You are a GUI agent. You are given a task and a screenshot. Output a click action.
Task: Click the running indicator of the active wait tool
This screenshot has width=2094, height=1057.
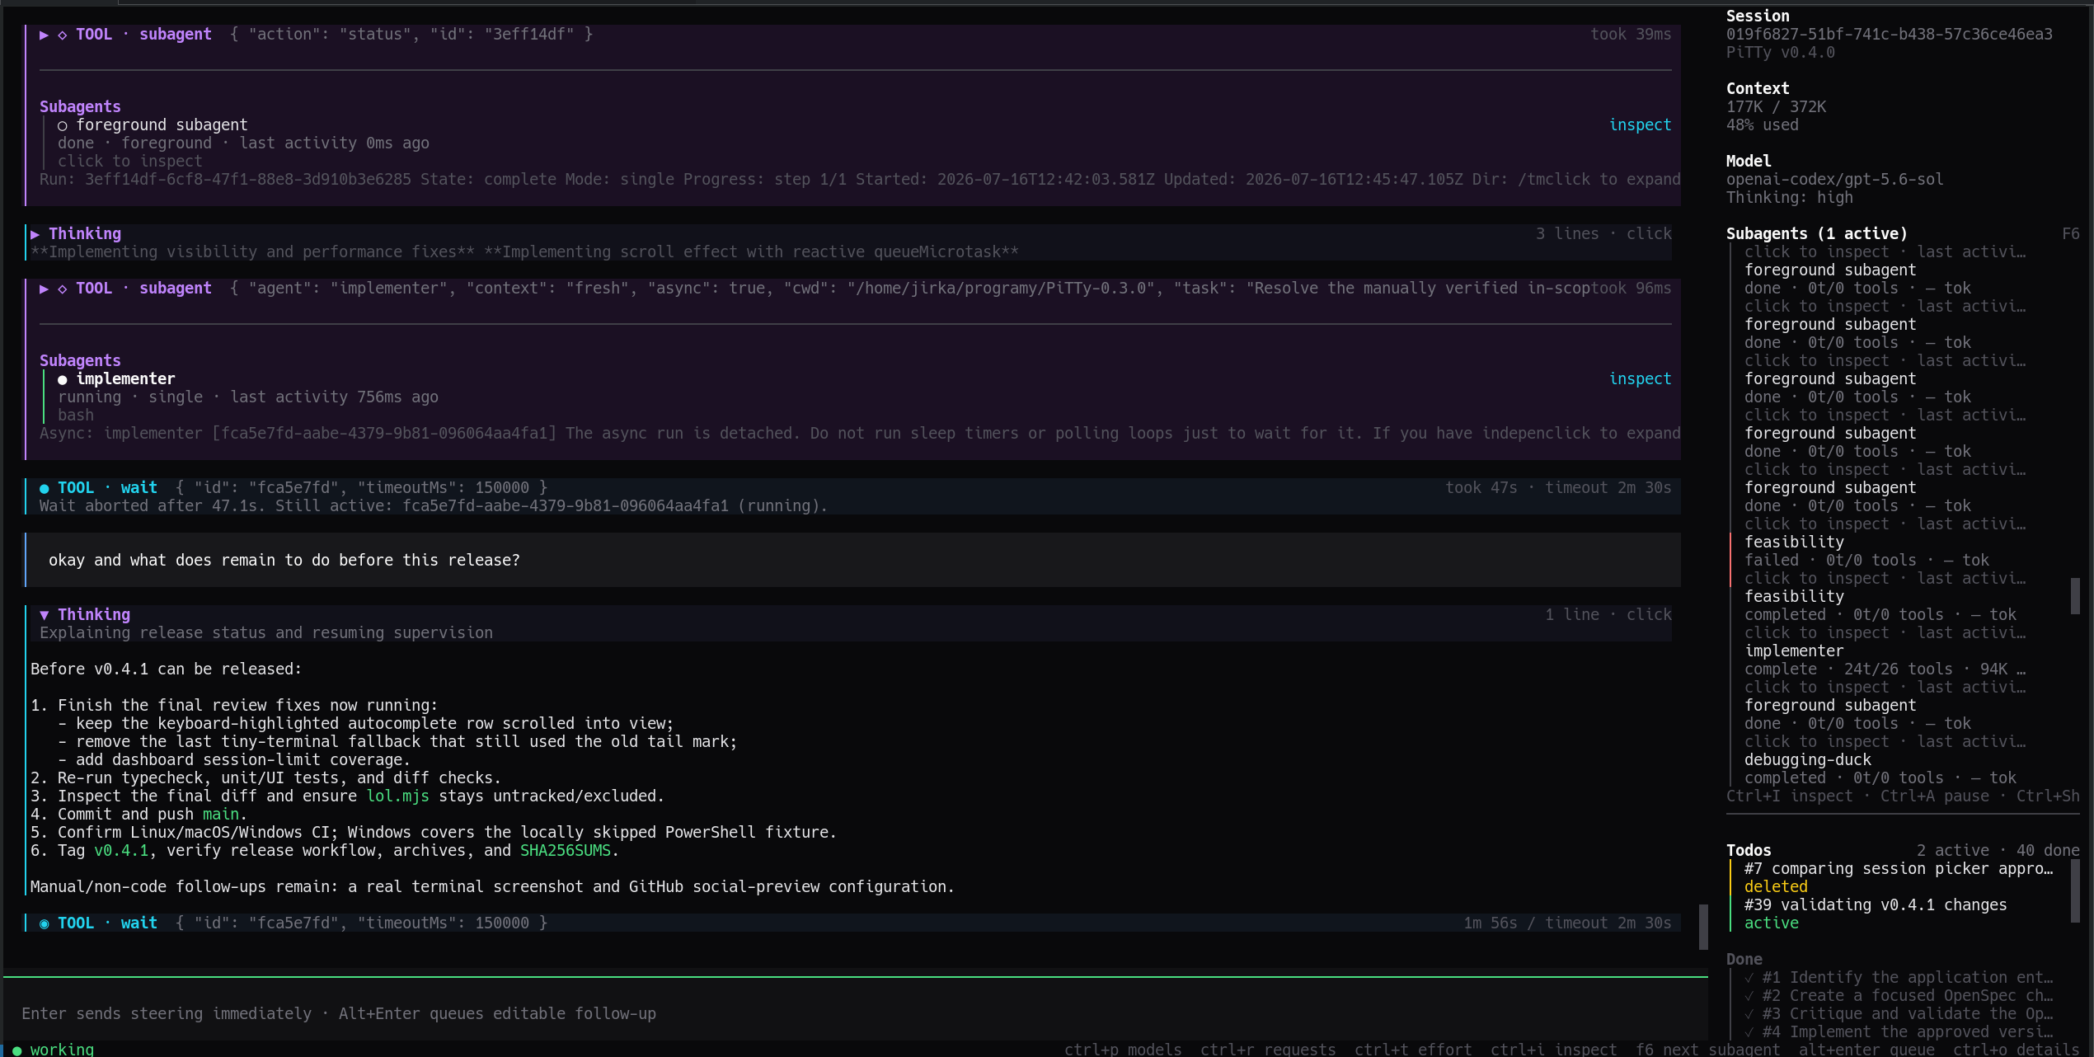click(x=44, y=924)
